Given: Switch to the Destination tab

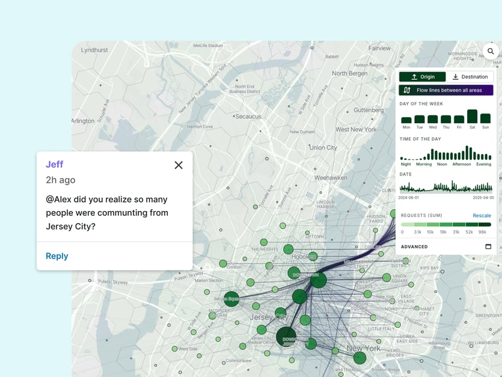Looking at the screenshot, I should [470, 77].
